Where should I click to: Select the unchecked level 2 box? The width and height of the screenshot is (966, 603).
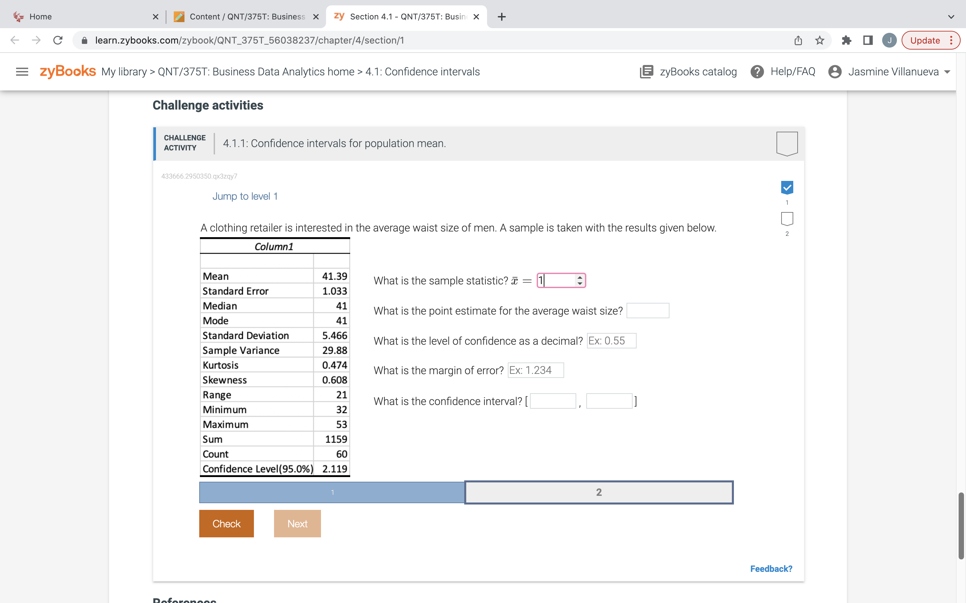[x=787, y=218]
